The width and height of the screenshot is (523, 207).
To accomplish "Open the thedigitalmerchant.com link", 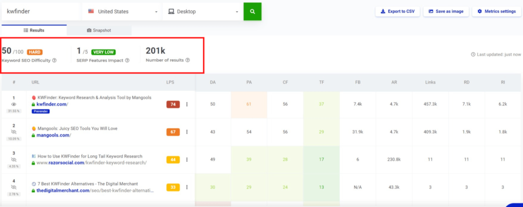I will tap(95, 191).
